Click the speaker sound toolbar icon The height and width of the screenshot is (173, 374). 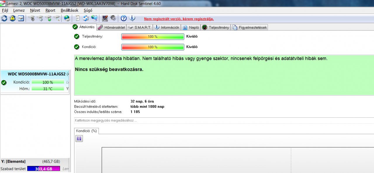click(x=113, y=18)
